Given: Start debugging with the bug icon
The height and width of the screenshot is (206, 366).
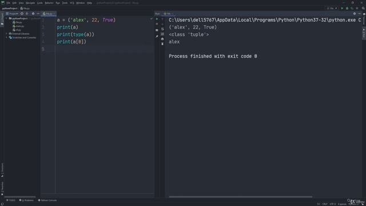Looking at the screenshot, I should (x=347, y=8).
